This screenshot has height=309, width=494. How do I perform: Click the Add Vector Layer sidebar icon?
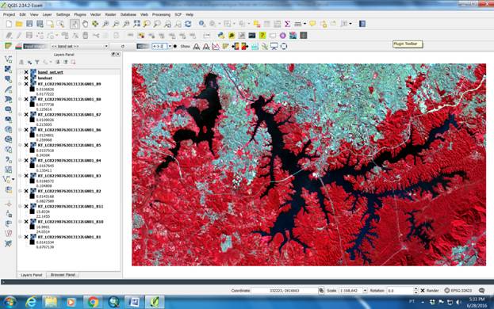point(8,59)
